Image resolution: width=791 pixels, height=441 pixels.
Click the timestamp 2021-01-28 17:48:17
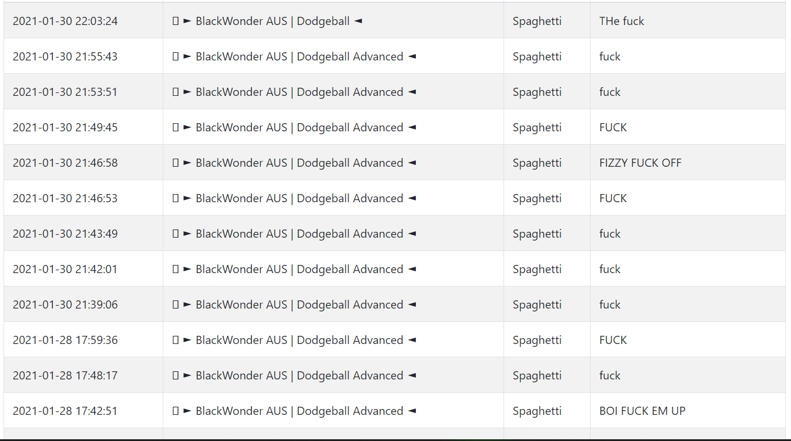coord(65,375)
